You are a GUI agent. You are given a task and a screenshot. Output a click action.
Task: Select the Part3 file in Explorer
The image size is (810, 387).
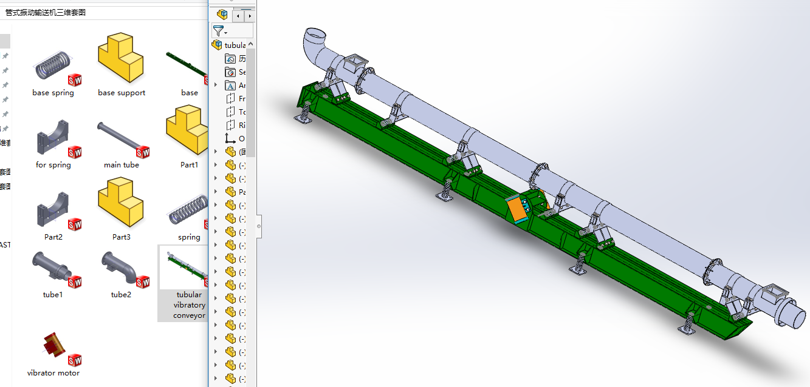(122, 209)
